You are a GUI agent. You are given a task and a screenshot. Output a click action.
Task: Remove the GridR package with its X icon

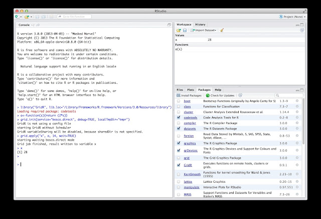297,165
